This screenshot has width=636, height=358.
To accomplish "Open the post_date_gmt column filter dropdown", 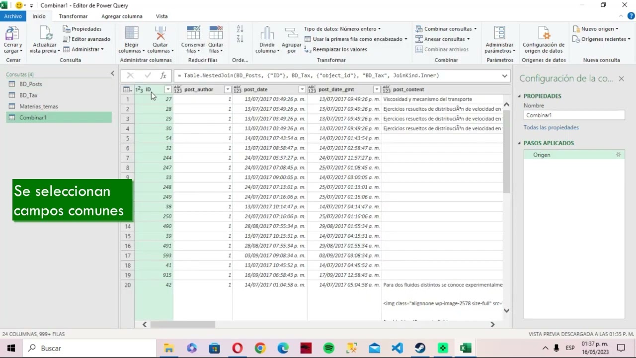I will click(x=377, y=89).
